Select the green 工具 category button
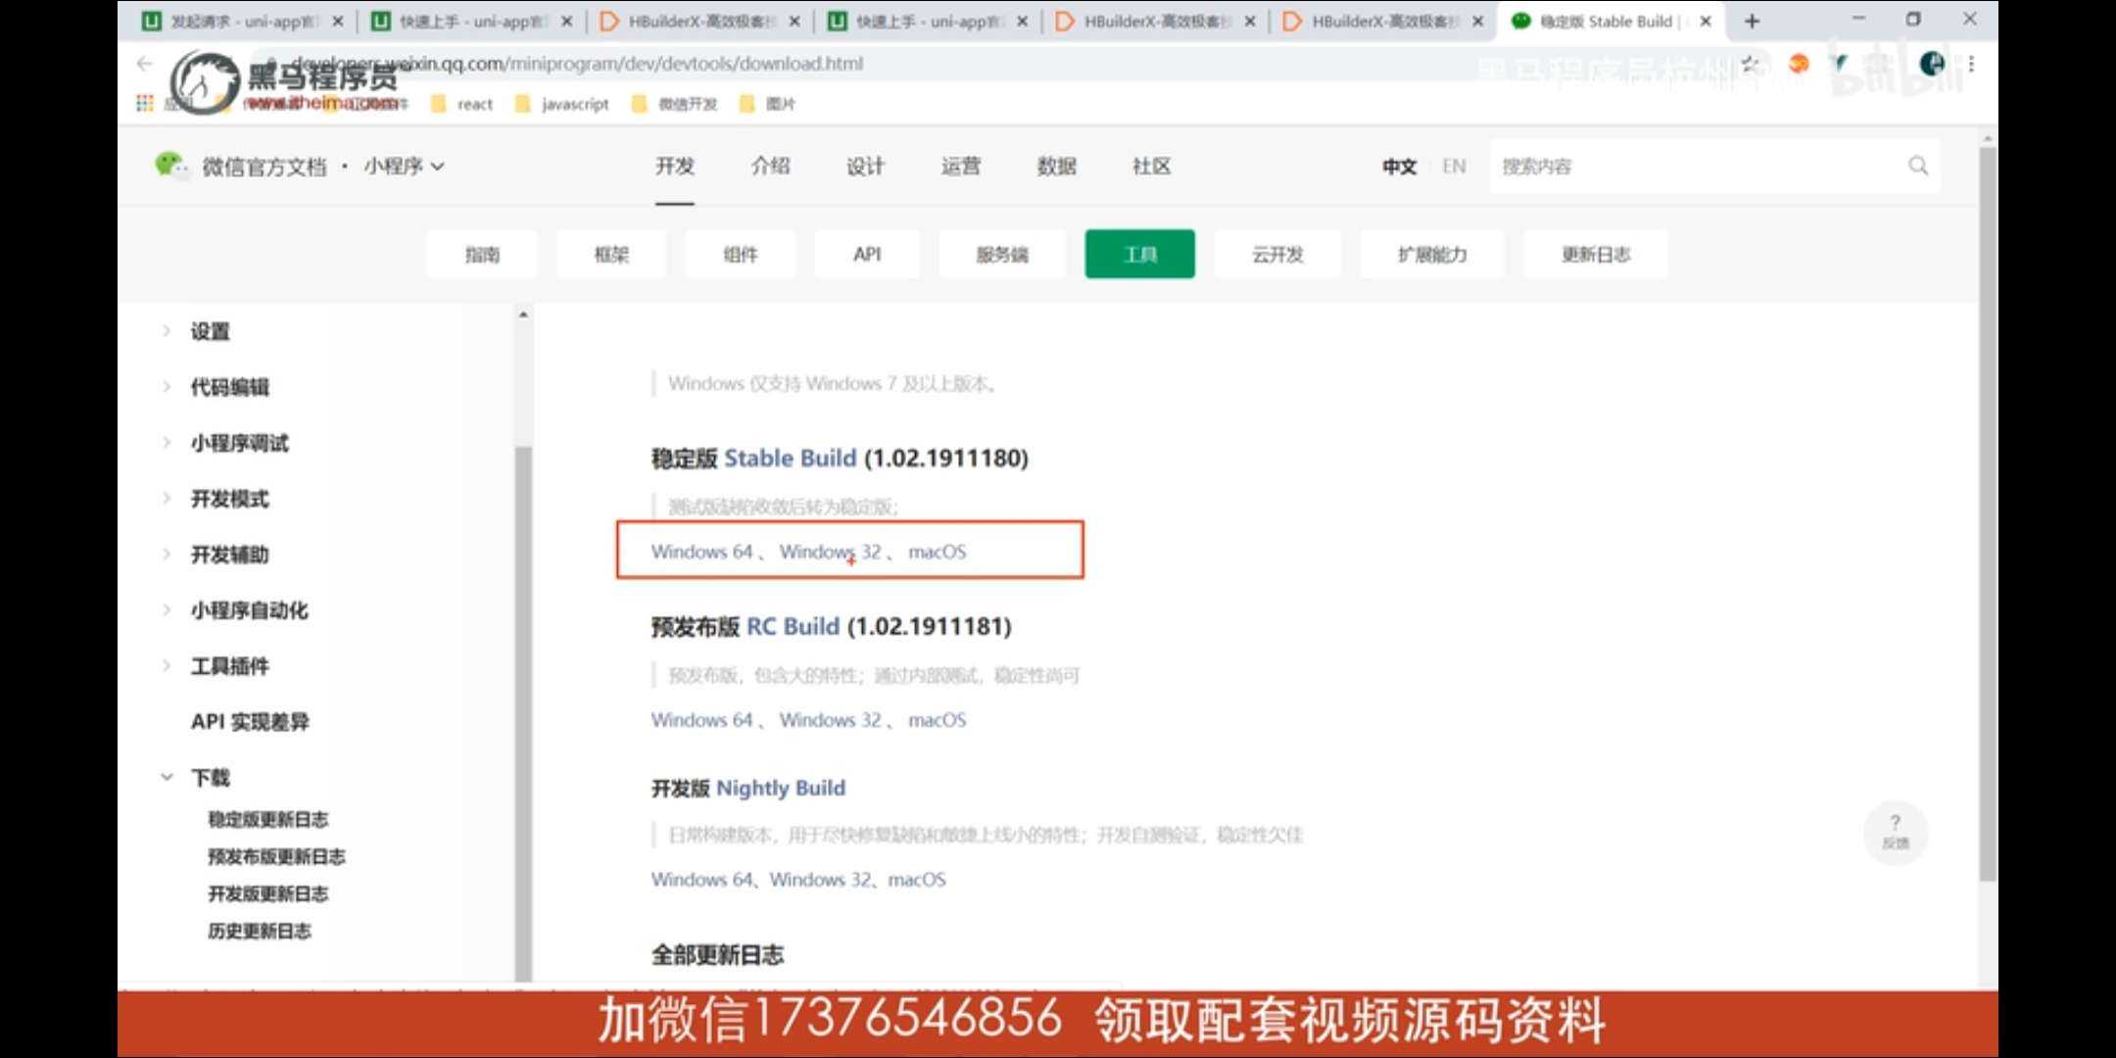Viewport: 2116px width, 1058px height. (x=1140, y=255)
